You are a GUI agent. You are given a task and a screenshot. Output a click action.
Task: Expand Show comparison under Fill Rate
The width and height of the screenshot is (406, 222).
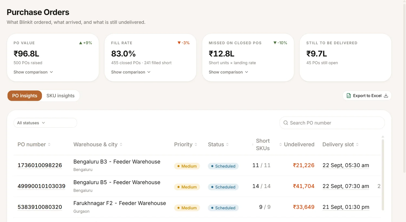(x=131, y=72)
